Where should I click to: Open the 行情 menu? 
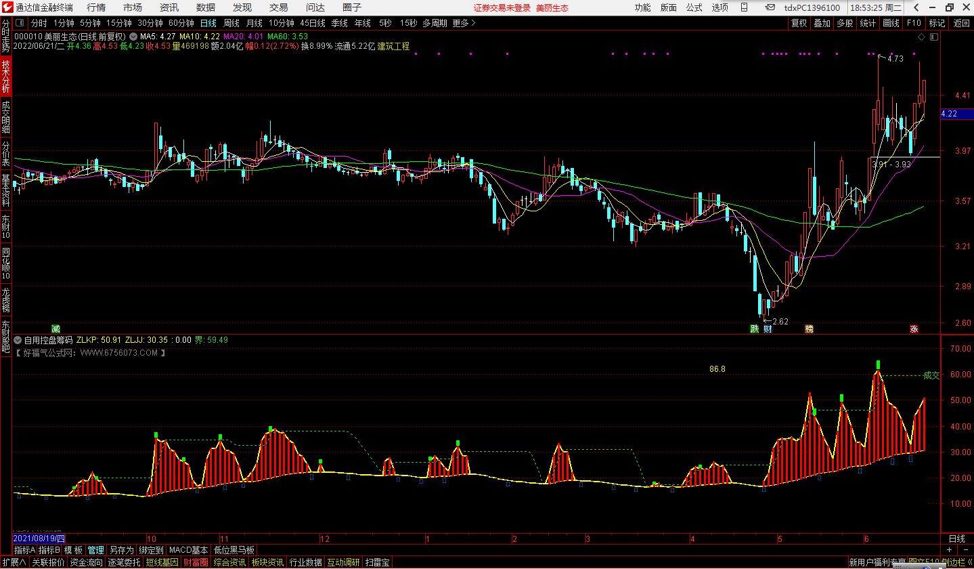coord(96,7)
